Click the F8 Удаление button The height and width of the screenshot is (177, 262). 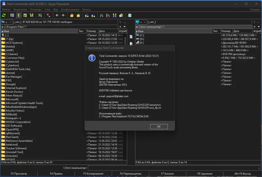coord(205,174)
